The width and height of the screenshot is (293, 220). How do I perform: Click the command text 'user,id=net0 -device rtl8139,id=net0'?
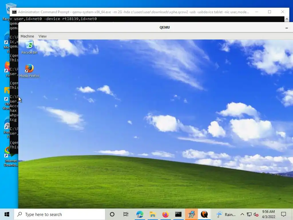pos(56,19)
